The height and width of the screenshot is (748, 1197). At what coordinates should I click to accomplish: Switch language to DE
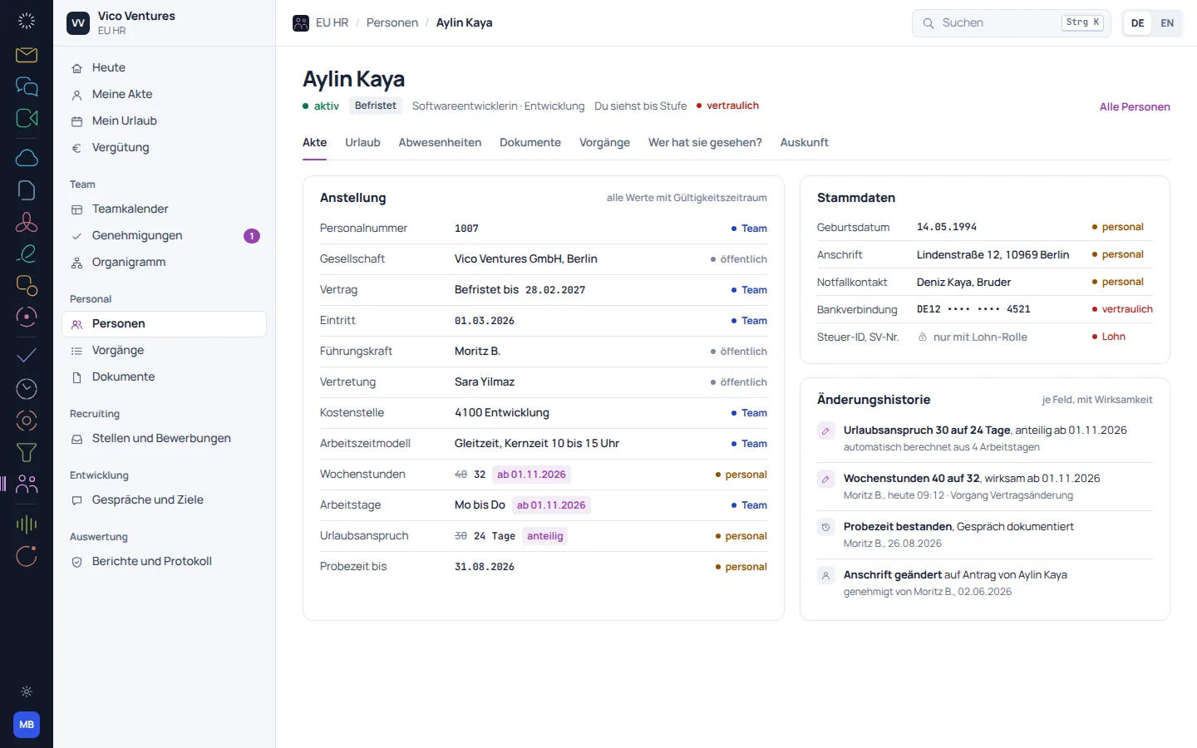pos(1138,23)
